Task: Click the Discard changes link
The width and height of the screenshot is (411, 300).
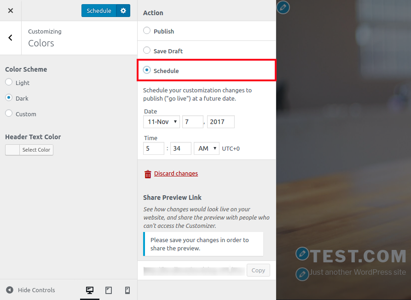Action: click(176, 174)
